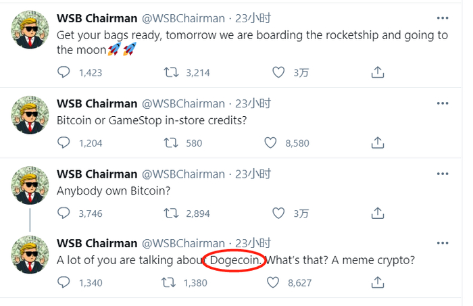This screenshot has height=306, width=473.
Task: Open more options on the Dogecoin tweet
Action: pyautogui.click(x=442, y=243)
